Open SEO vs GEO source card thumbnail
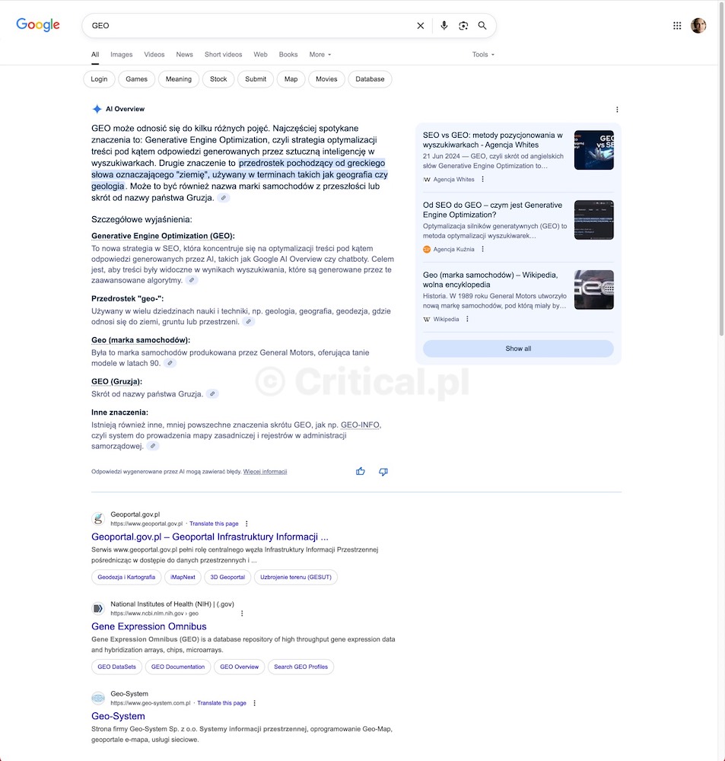This screenshot has width=725, height=761. (593, 150)
